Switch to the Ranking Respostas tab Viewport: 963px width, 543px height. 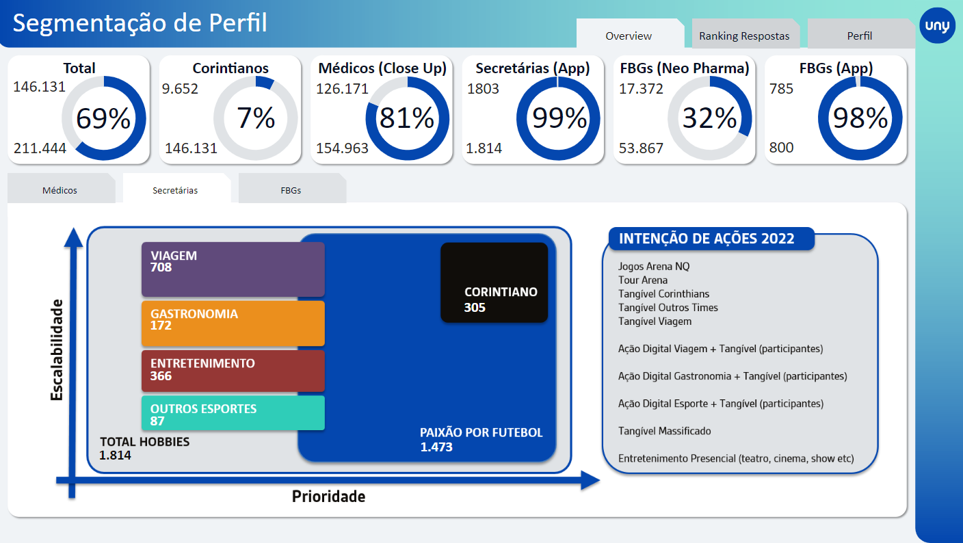click(x=743, y=36)
